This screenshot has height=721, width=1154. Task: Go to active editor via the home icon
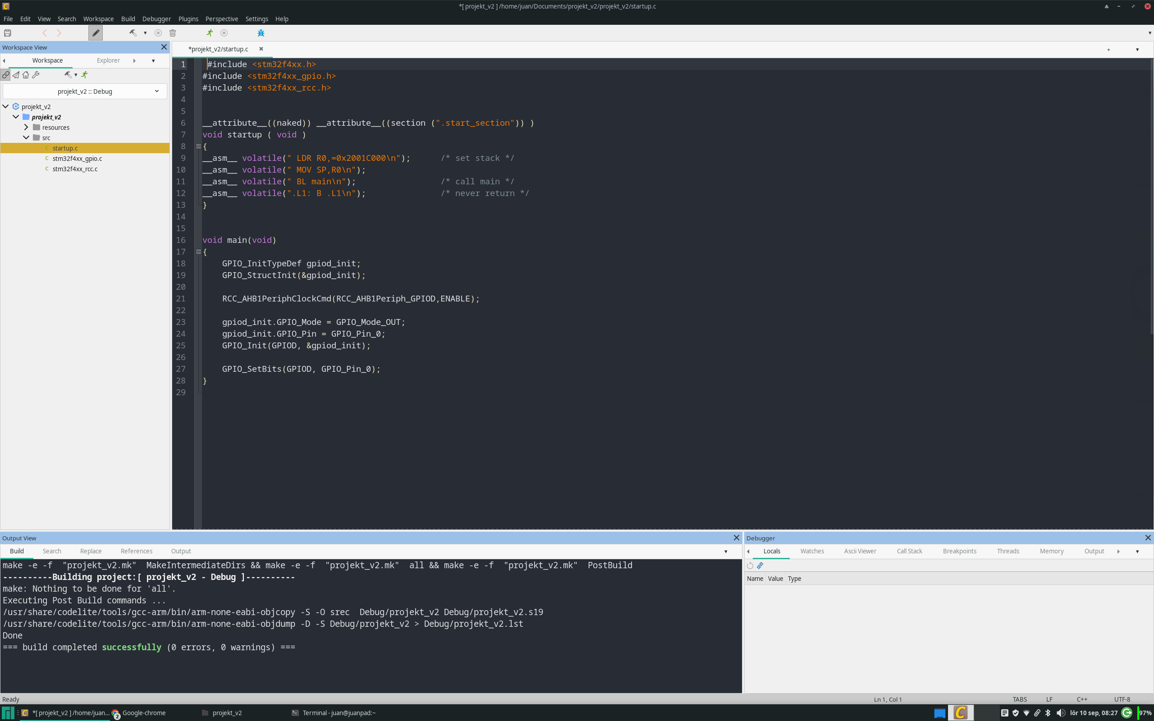[x=26, y=75]
